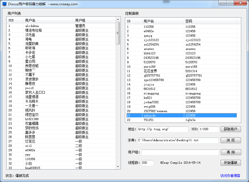Select the result row jiajia
This screenshot has height=182, width=249.
coord(181,84)
